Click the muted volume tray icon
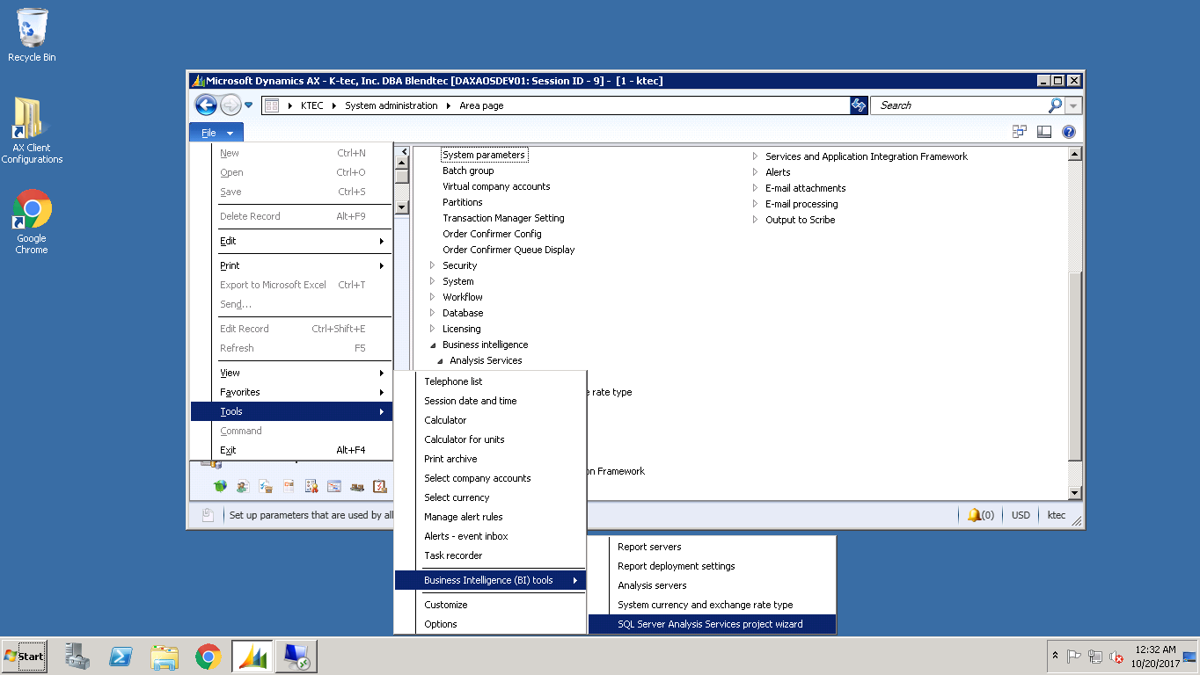1200x675 pixels. coord(1116,657)
